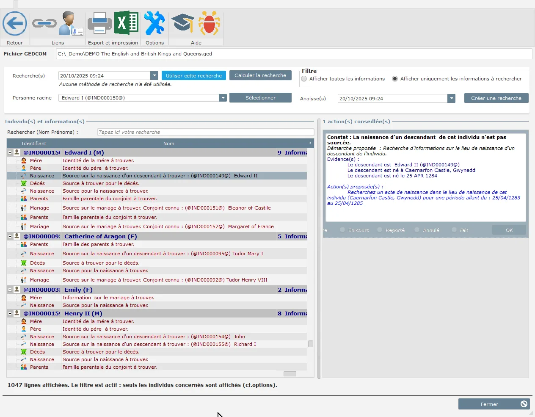Open the chain Liens icon
The image size is (535, 417).
pyautogui.click(x=44, y=23)
